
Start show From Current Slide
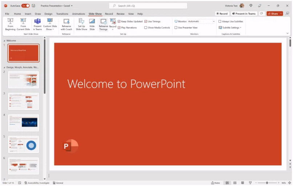[x=23, y=24]
